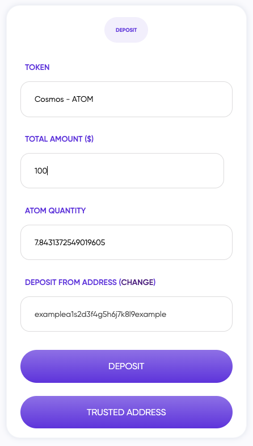The width and height of the screenshot is (253, 446).
Task: Click the ATOM Quantity field showing 7.8431372549019605
Action: coord(126,242)
